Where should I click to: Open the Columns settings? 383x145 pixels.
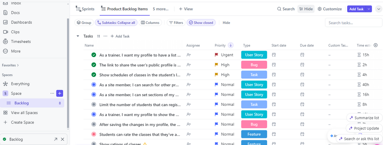pyautogui.click(x=150, y=23)
